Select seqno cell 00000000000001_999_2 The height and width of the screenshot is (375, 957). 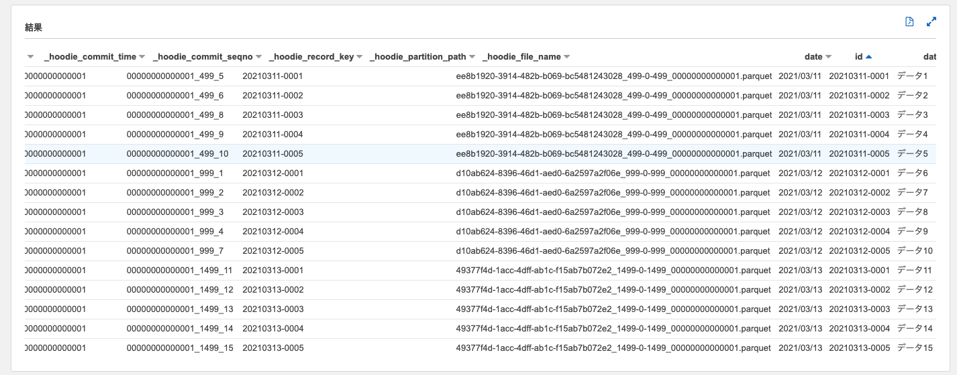coord(174,193)
